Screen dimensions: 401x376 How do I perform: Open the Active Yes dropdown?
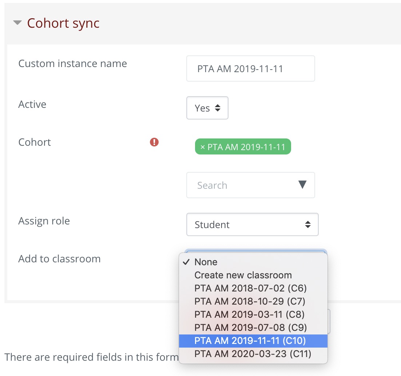[x=207, y=108]
